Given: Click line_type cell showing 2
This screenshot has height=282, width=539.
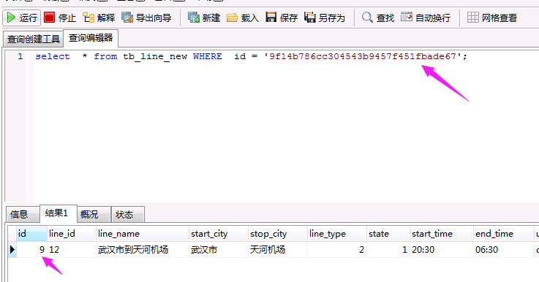Looking at the screenshot, I should coord(337,249).
